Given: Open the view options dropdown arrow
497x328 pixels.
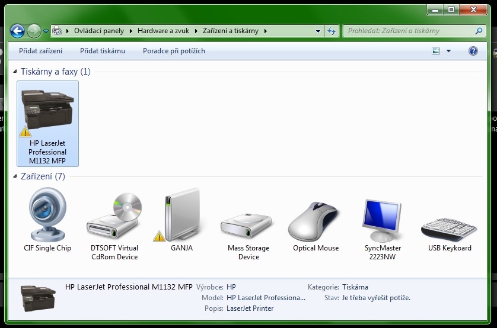Looking at the screenshot, I should pyautogui.click(x=448, y=51).
